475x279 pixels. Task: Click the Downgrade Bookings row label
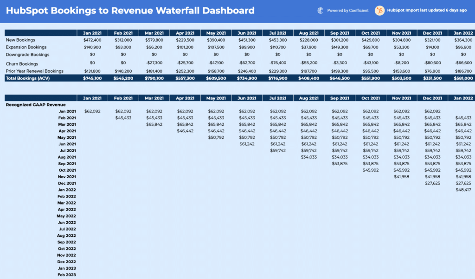(x=27, y=55)
